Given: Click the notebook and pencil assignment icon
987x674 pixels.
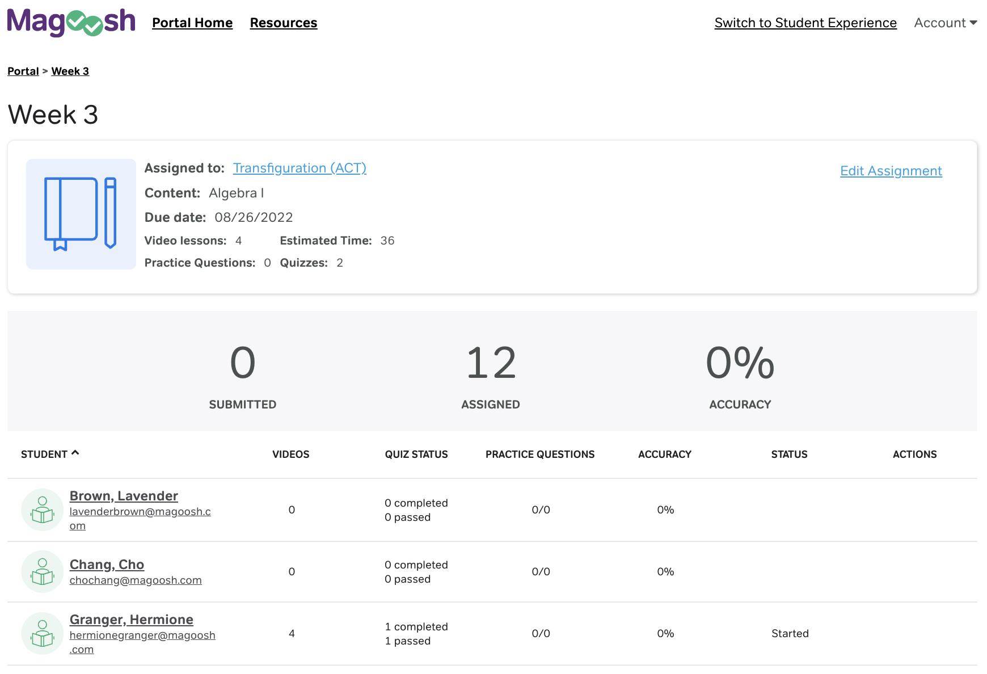Looking at the screenshot, I should click(x=81, y=214).
